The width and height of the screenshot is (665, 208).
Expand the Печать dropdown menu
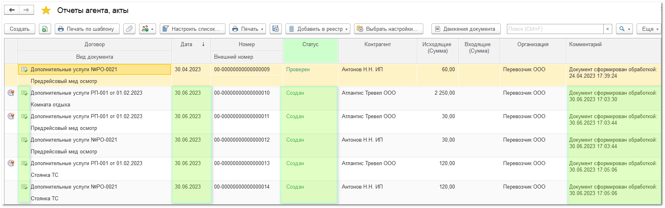[x=247, y=29]
